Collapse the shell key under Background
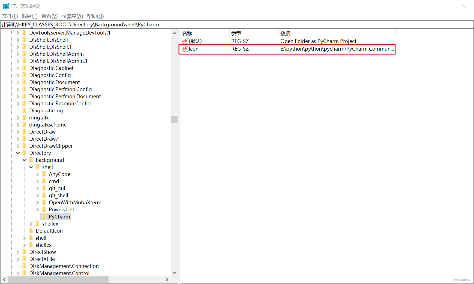 [31, 167]
